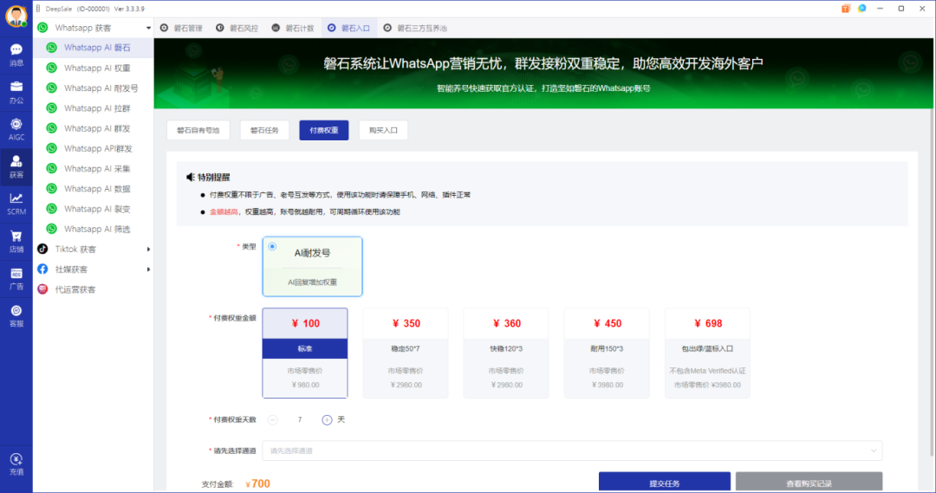Choose the ¥100 标准 price card

(305, 353)
